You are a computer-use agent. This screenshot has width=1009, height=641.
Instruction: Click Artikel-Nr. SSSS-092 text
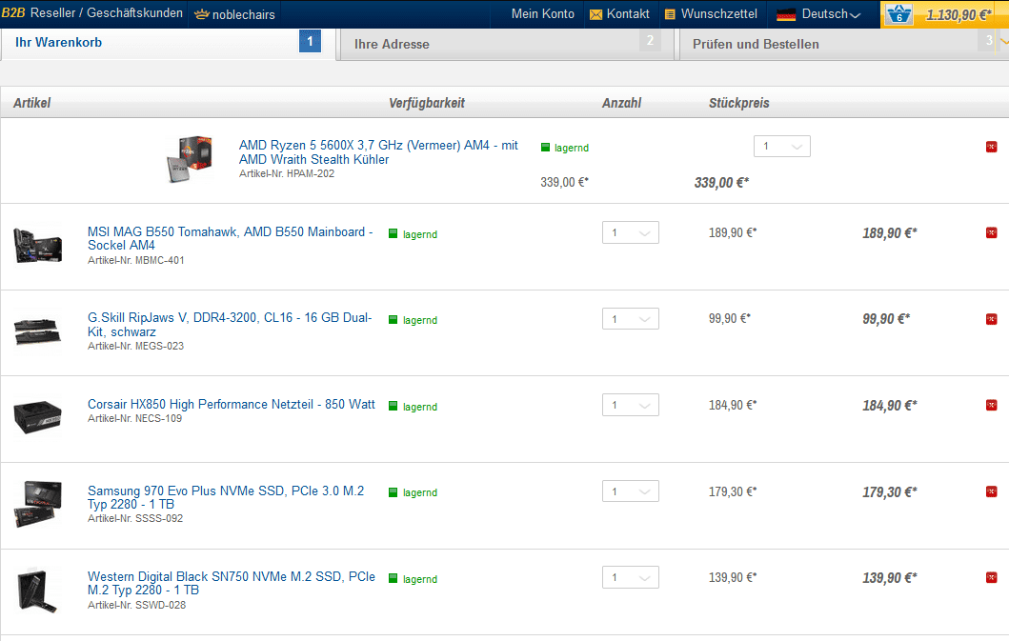[135, 519]
